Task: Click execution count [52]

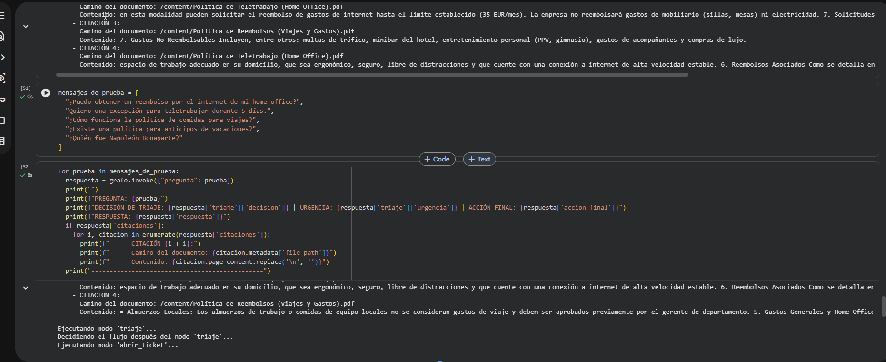Action: point(26,167)
